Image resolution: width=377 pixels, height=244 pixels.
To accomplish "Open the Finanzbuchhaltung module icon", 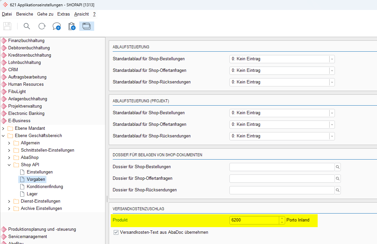I will pyautogui.click(x=4, y=40).
